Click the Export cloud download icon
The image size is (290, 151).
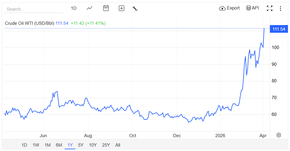coord(222,8)
